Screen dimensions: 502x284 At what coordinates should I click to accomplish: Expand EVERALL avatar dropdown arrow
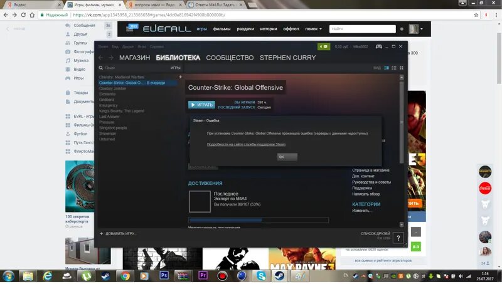[x=422, y=29]
